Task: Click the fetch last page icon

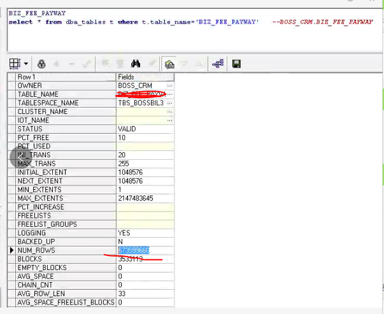Action: (118, 64)
